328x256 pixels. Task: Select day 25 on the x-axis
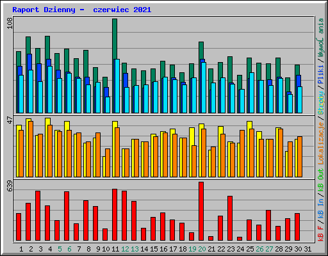pyautogui.click(x=250, y=249)
